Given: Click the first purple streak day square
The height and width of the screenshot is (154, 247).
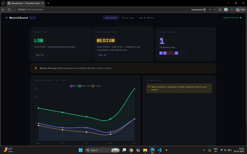Looking at the screenshot, I should click(x=161, y=53).
